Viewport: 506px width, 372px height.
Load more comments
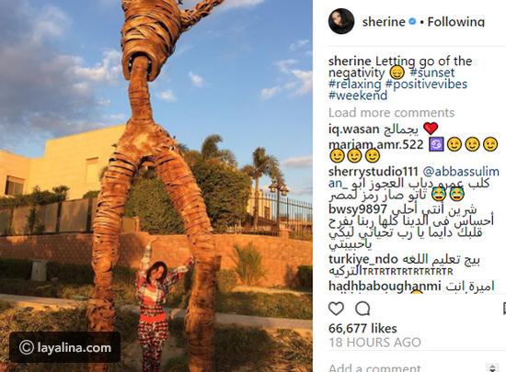[x=391, y=113]
